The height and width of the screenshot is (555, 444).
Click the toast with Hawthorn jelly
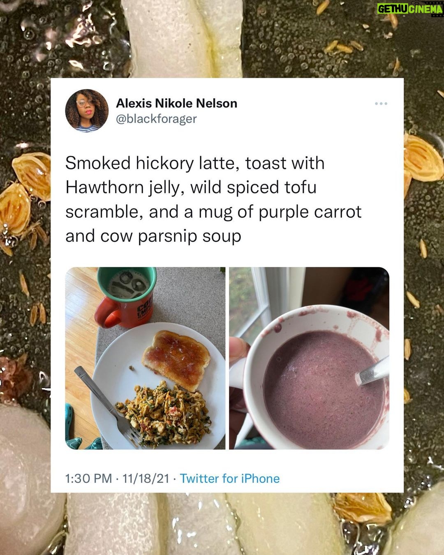[x=176, y=359]
